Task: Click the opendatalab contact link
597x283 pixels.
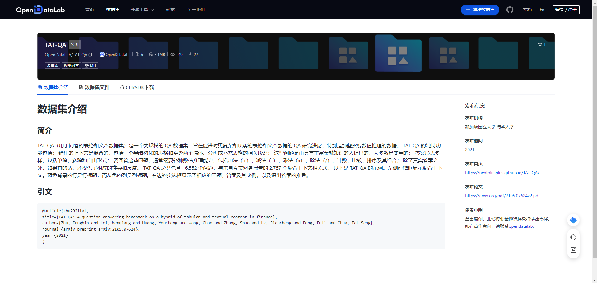Action: [x=520, y=226]
